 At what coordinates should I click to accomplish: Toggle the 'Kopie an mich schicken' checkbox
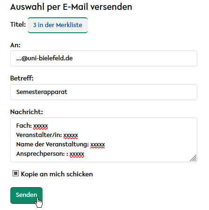coord(15,174)
